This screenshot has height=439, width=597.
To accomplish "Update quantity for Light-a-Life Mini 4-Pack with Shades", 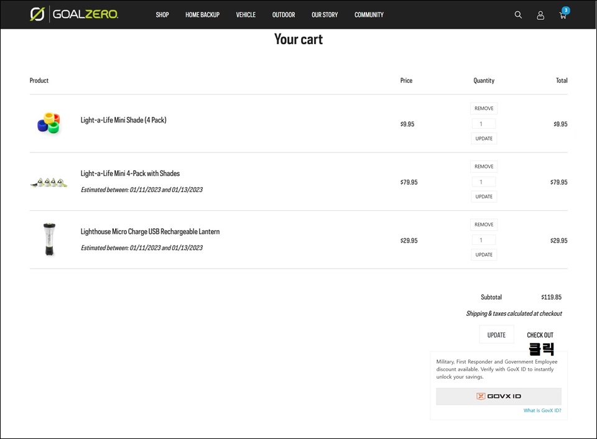I will click(484, 197).
